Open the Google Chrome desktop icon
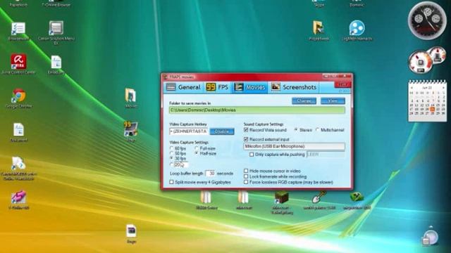Image resolution: width=451 pixels, height=253 pixels. [18, 96]
